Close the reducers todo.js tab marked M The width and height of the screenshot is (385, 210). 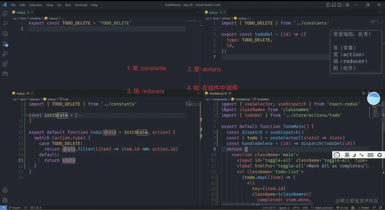point(32,93)
